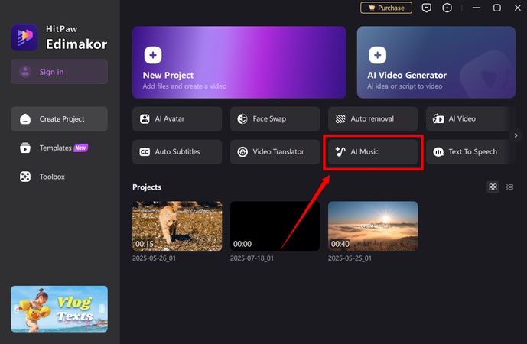Click the plus icon on New Project
Screen dimensions: 527x344
(x=153, y=55)
